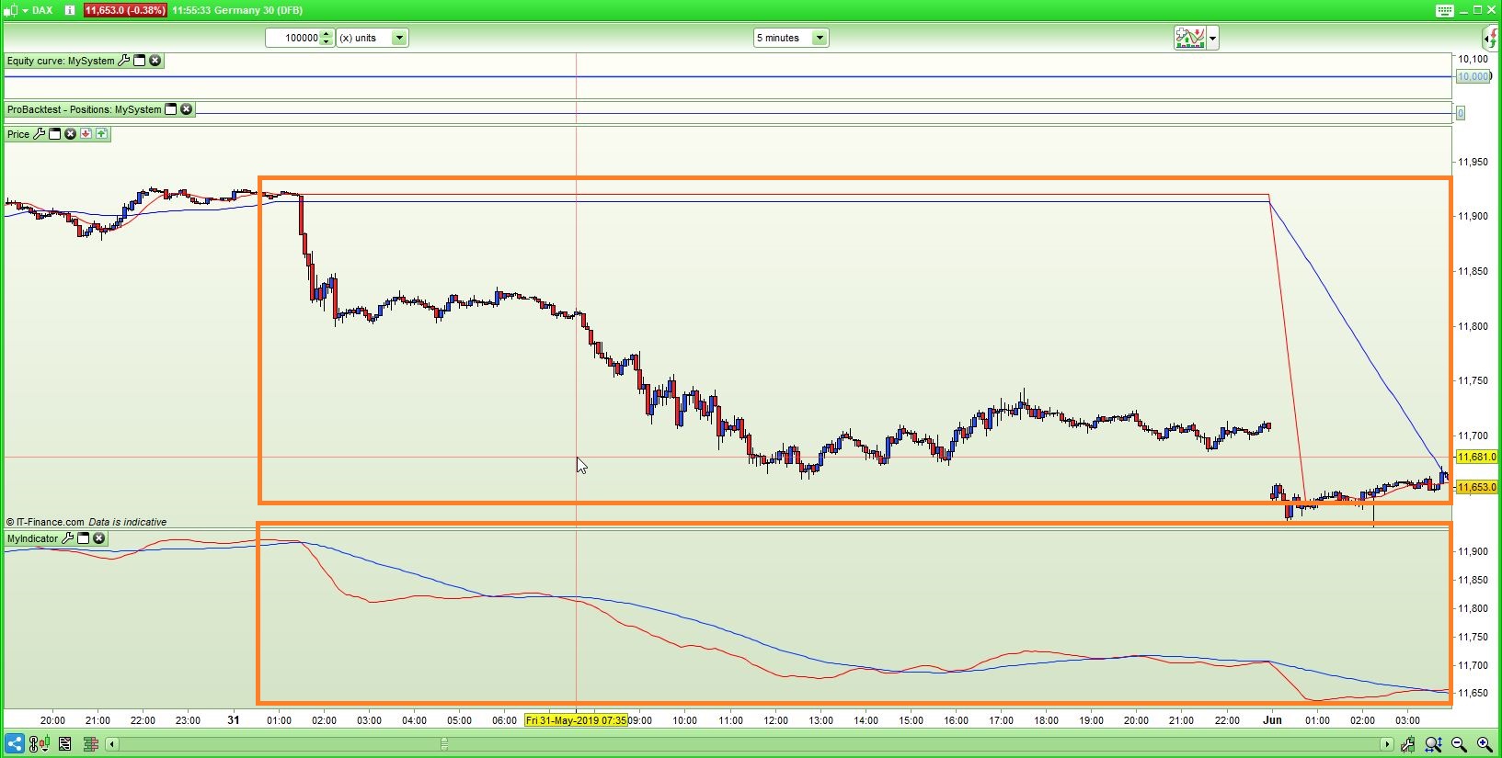Show DAX instrument information
The image size is (1502, 758).
click(x=70, y=10)
